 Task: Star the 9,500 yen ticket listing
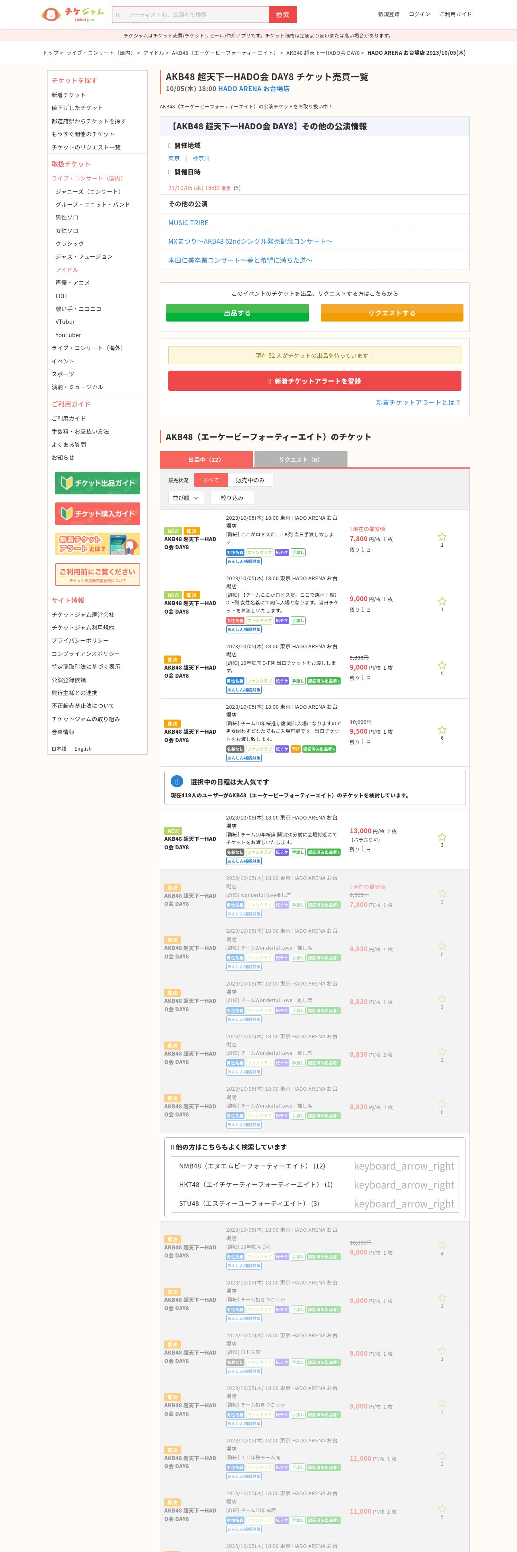coord(442,730)
